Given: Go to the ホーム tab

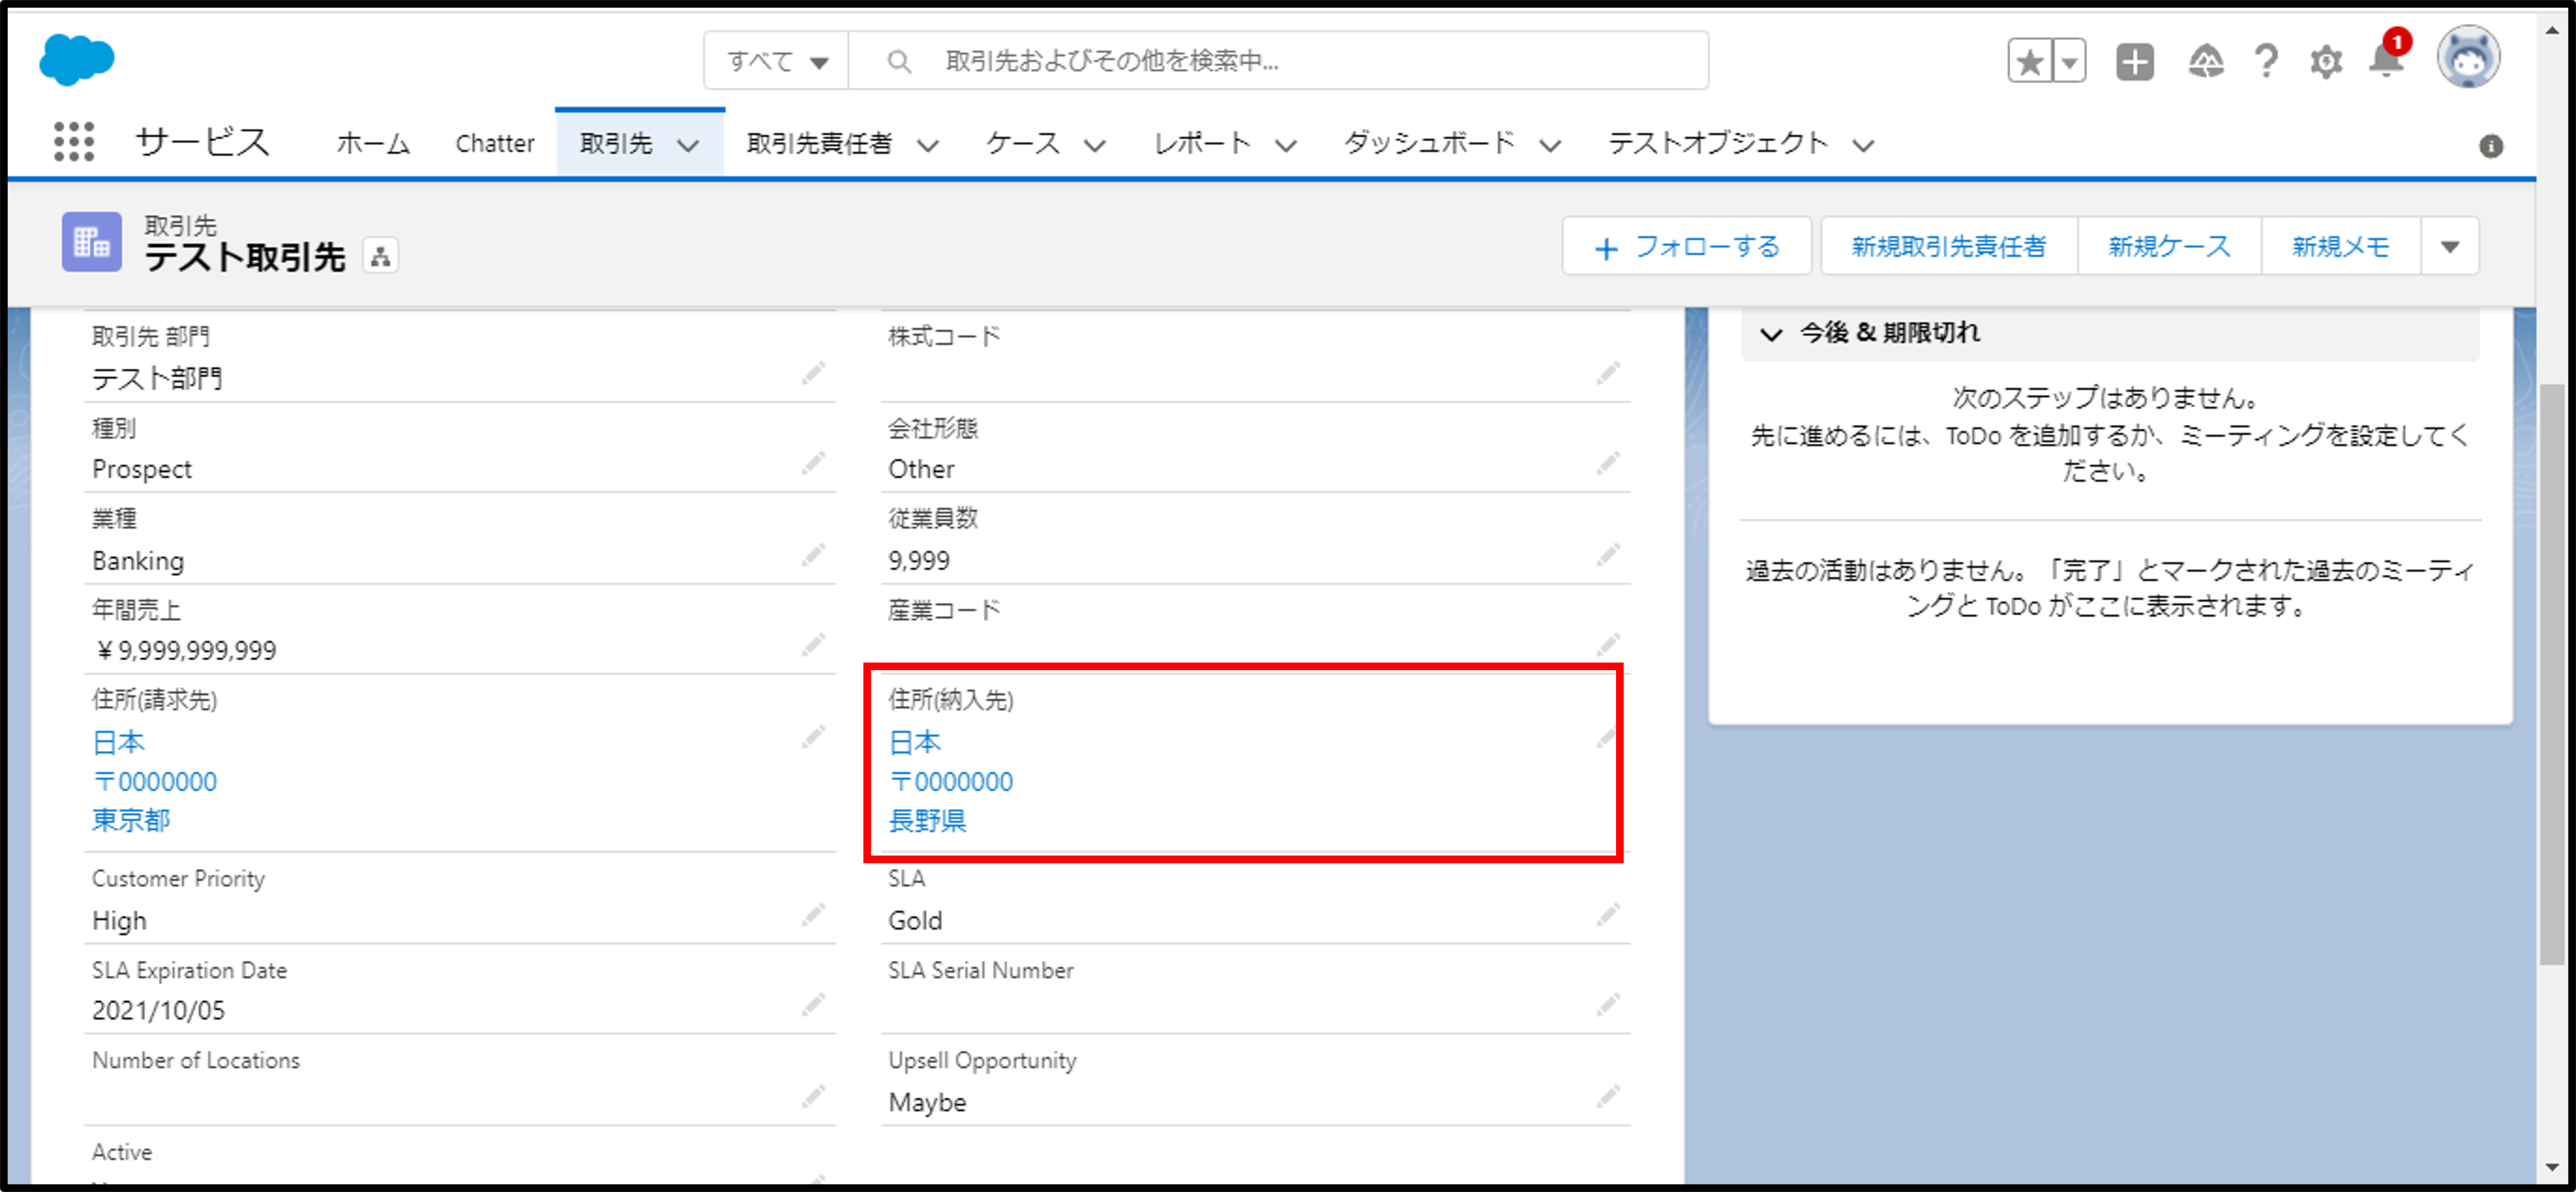Looking at the screenshot, I should coord(373,144).
